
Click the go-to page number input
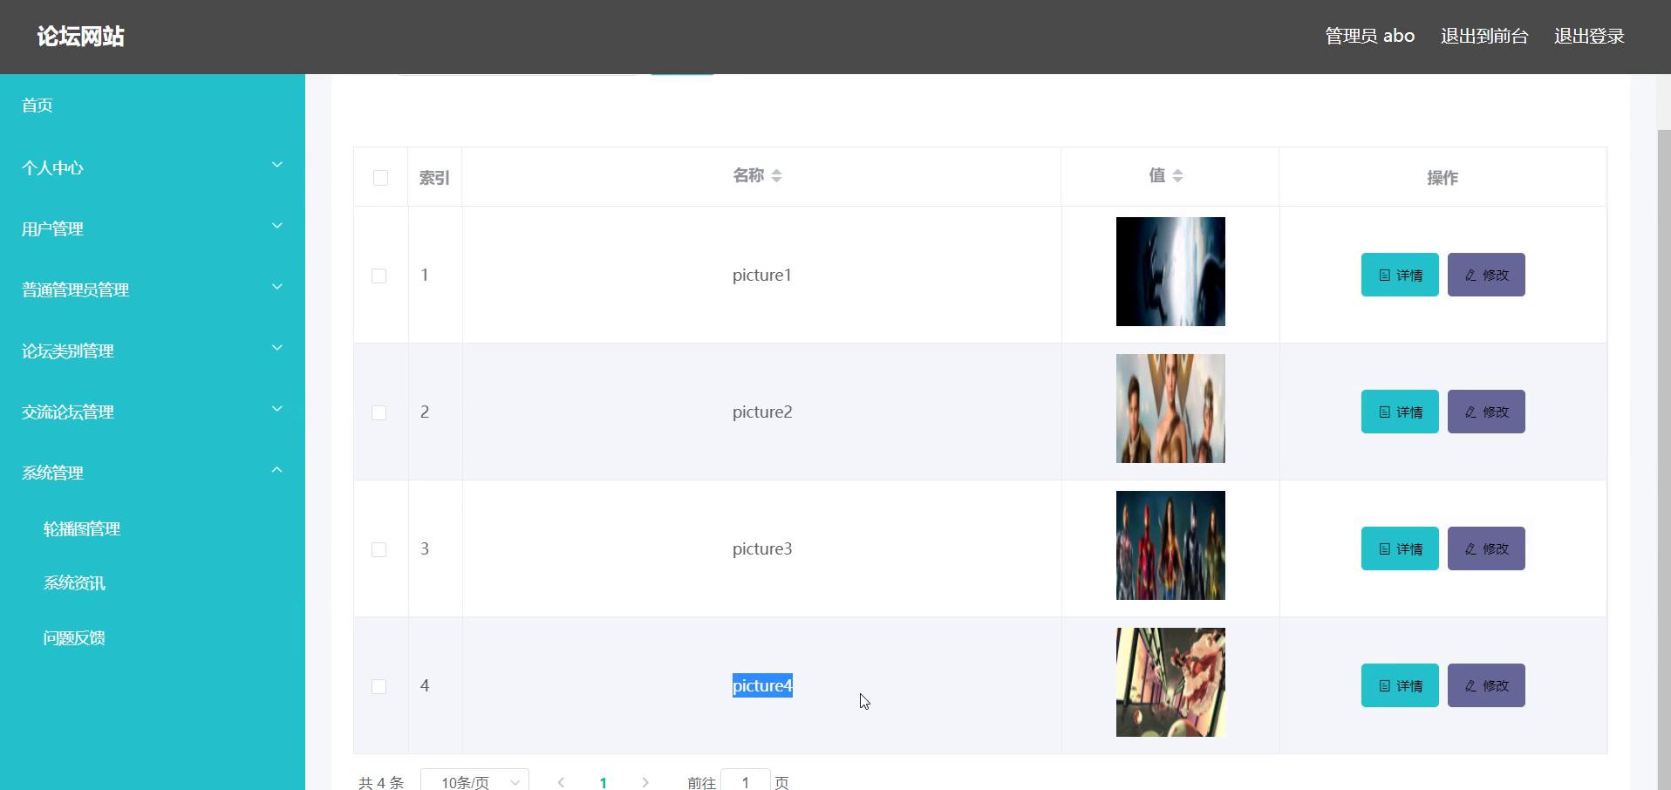coord(746,781)
